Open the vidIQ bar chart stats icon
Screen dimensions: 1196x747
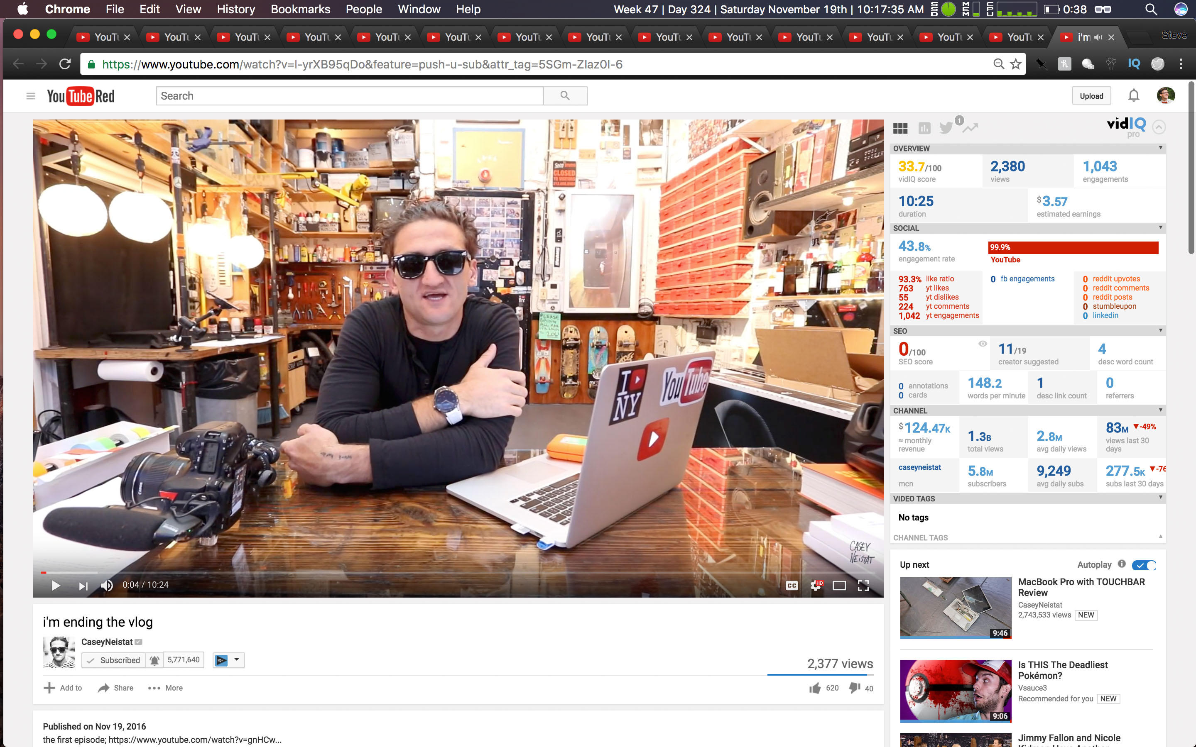pos(924,129)
